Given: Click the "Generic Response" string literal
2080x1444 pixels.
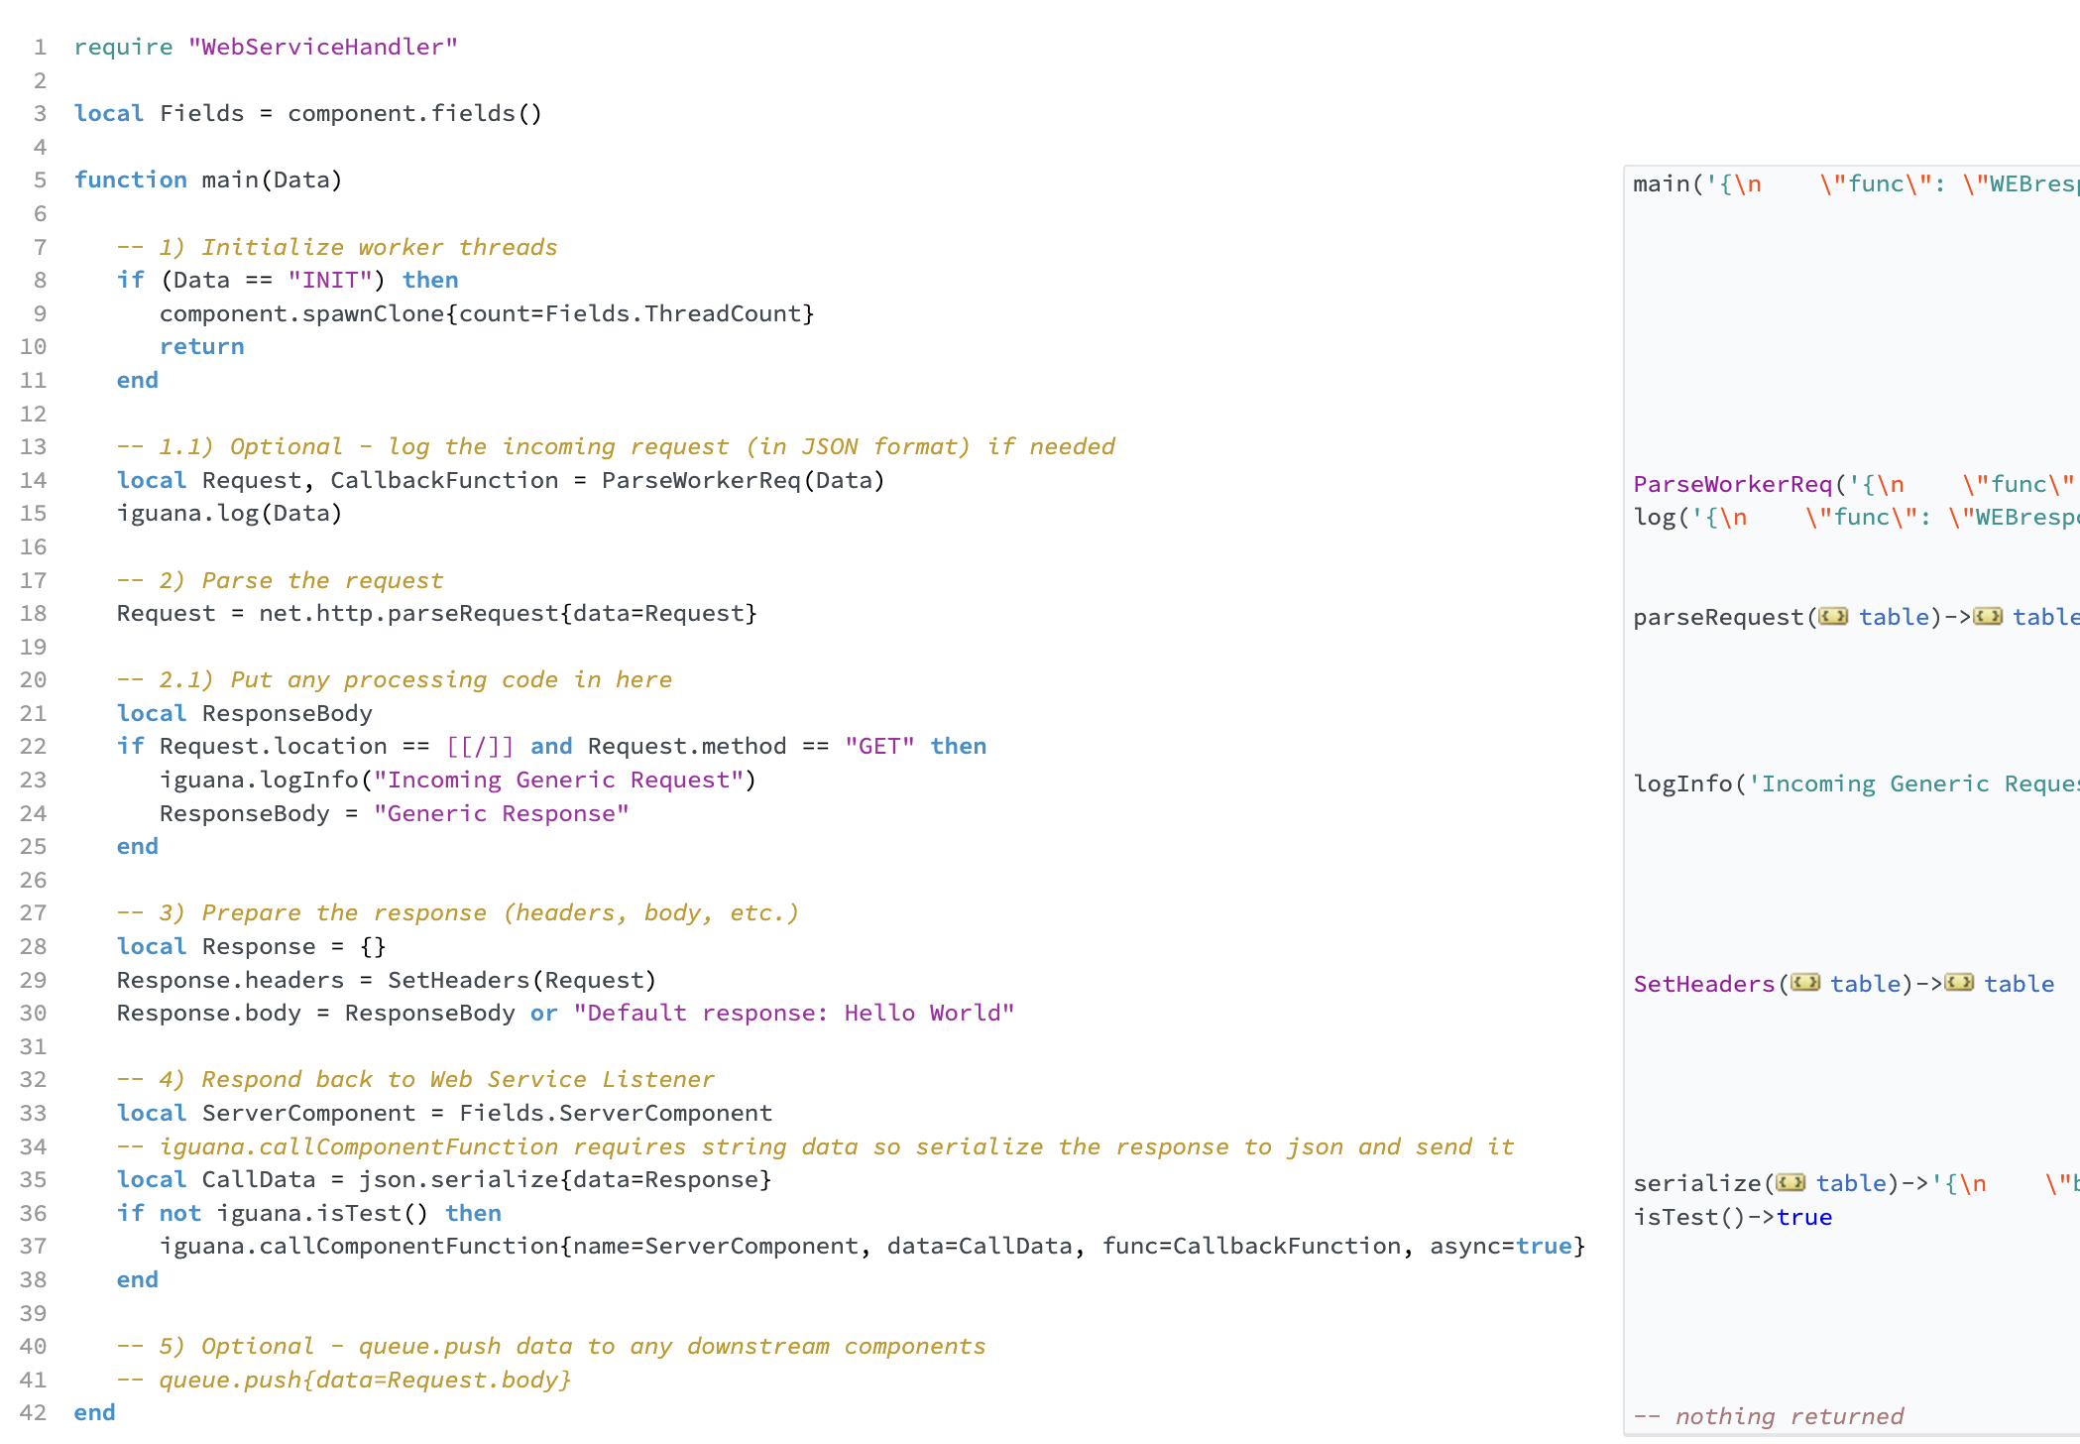Looking at the screenshot, I should pyautogui.click(x=501, y=814).
